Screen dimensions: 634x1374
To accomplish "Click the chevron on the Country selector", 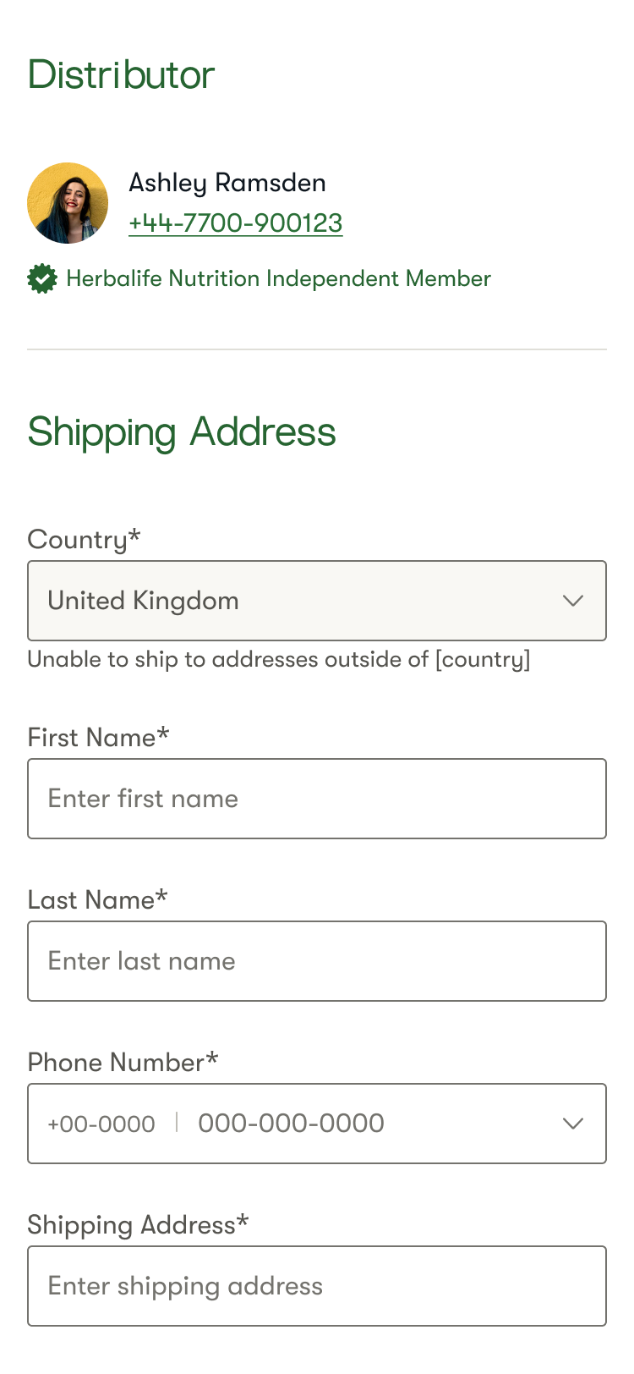I will [x=572, y=602].
